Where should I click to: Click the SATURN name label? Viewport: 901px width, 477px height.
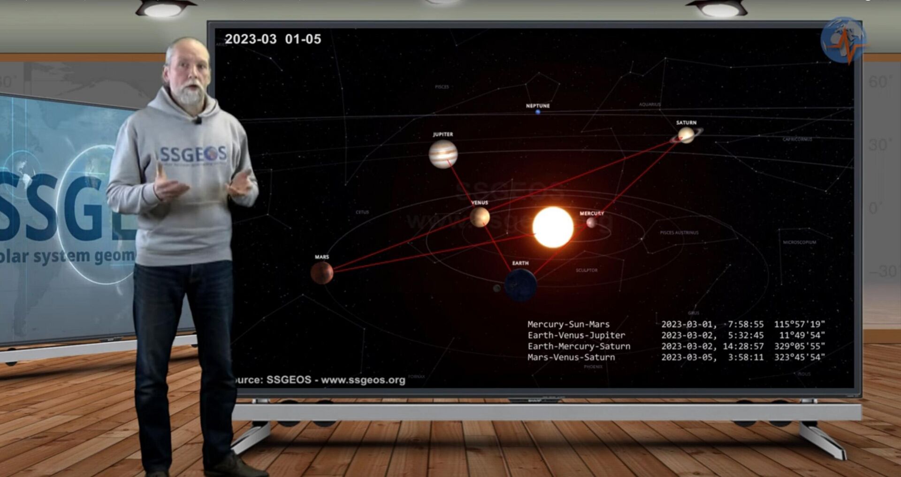point(686,122)
